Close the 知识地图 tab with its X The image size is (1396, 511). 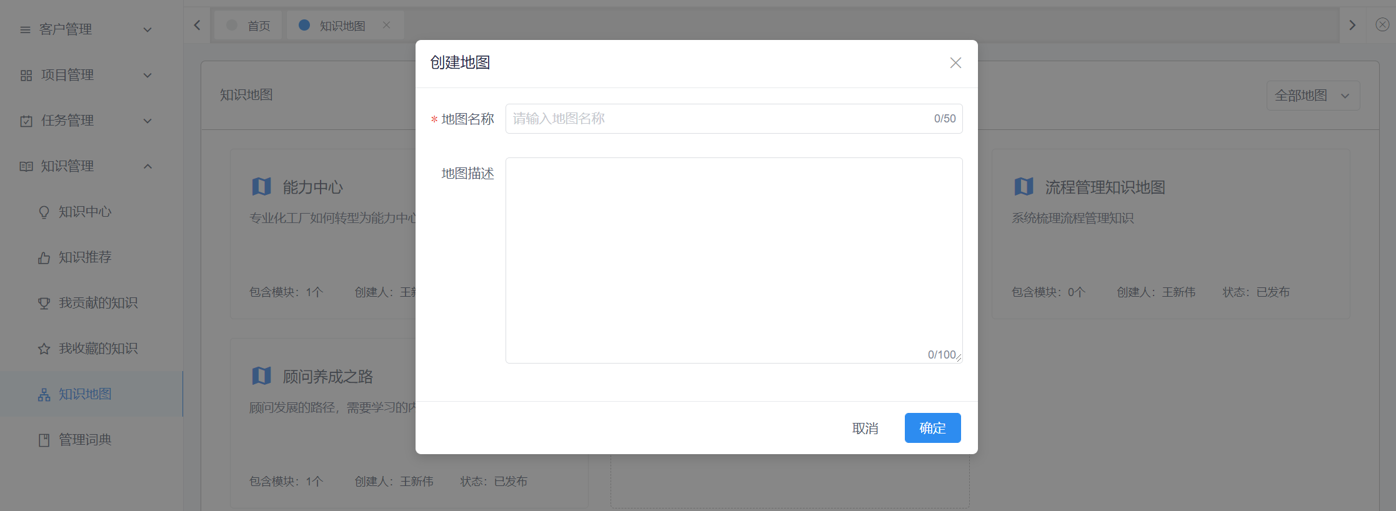click(x=387, y=25)
